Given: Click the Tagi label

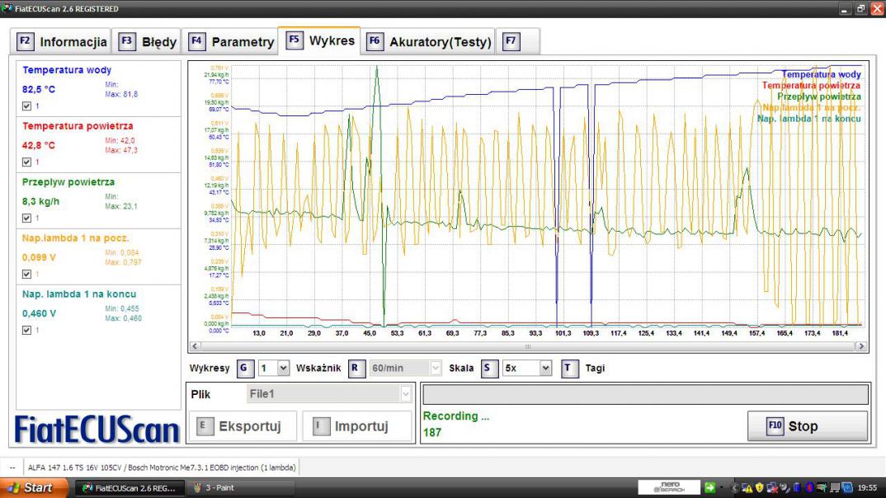Looking at the screenshot, I should click(595, 368).
